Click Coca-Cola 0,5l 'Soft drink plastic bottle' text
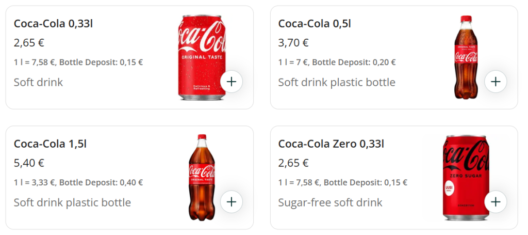528x235 pixels. (337, 82)
